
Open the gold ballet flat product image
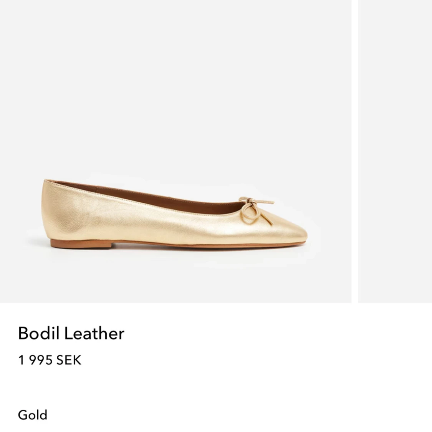(x=175, y=151)
